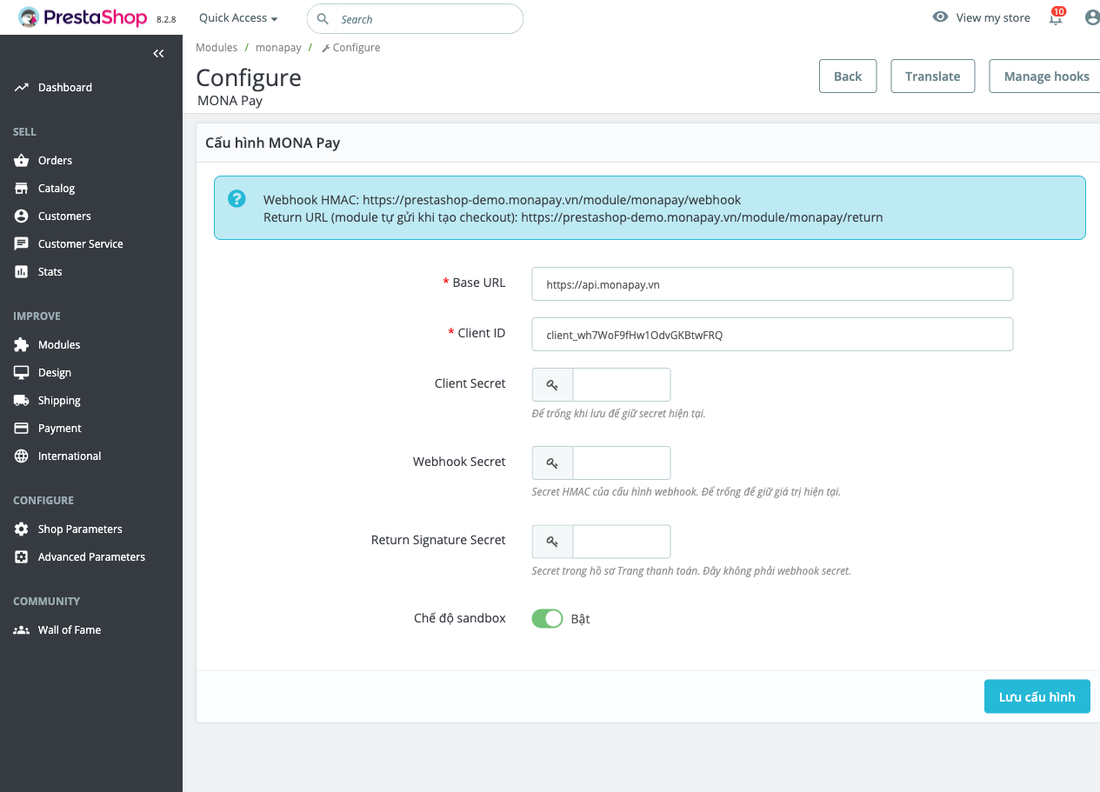Click the key icon for Return Signature Secret

(x=552, y=541)
